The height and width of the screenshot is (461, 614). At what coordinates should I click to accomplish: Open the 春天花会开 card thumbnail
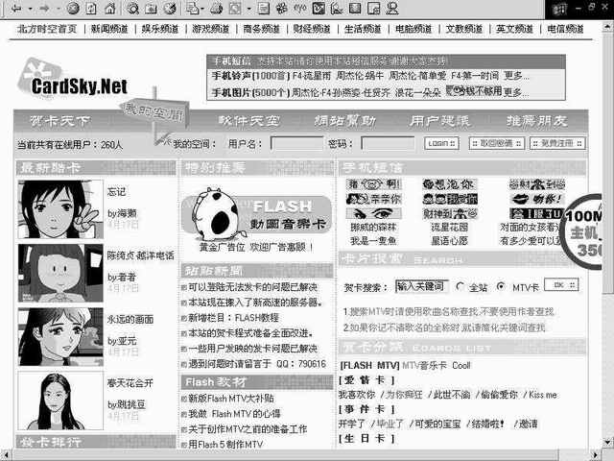[60, 400]
